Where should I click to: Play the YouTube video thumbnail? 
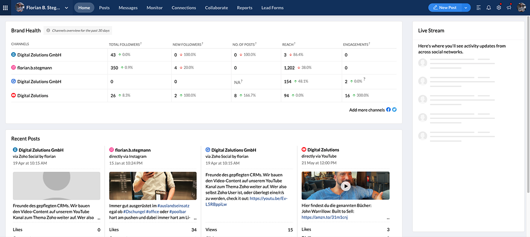pyautogui.click(x=346, y=186)
